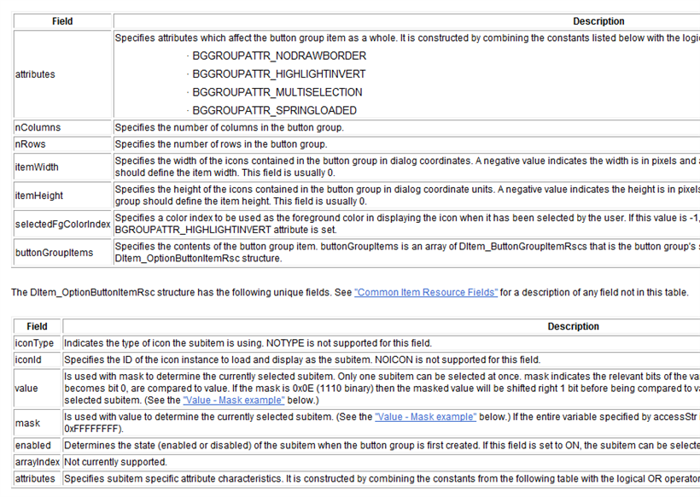Select the arrayIndex field cell
700x497 pixels.
click(x=37, y=462)
